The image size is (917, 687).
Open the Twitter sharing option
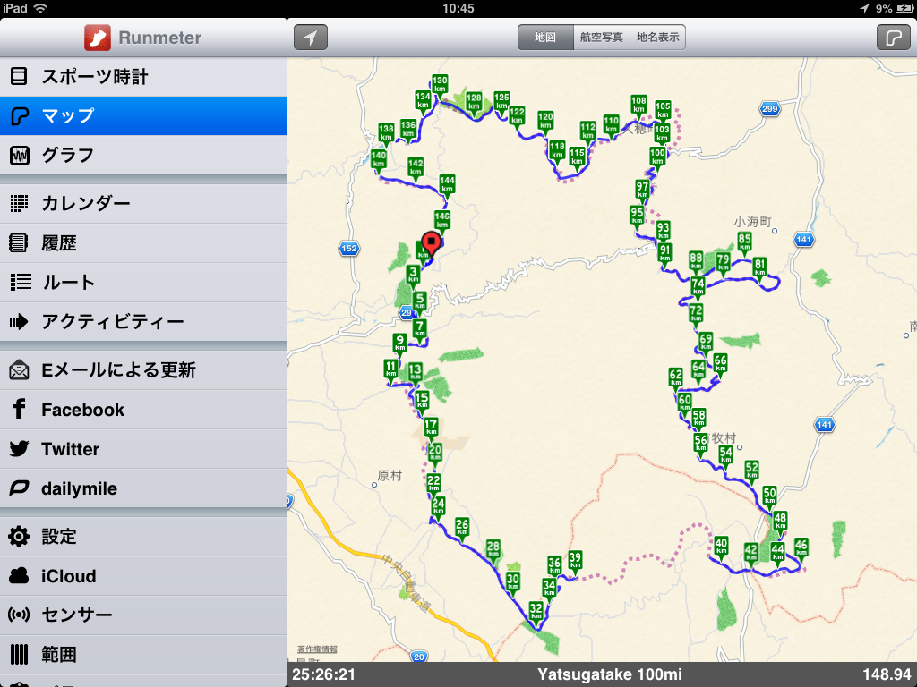[x=143, y=449]
